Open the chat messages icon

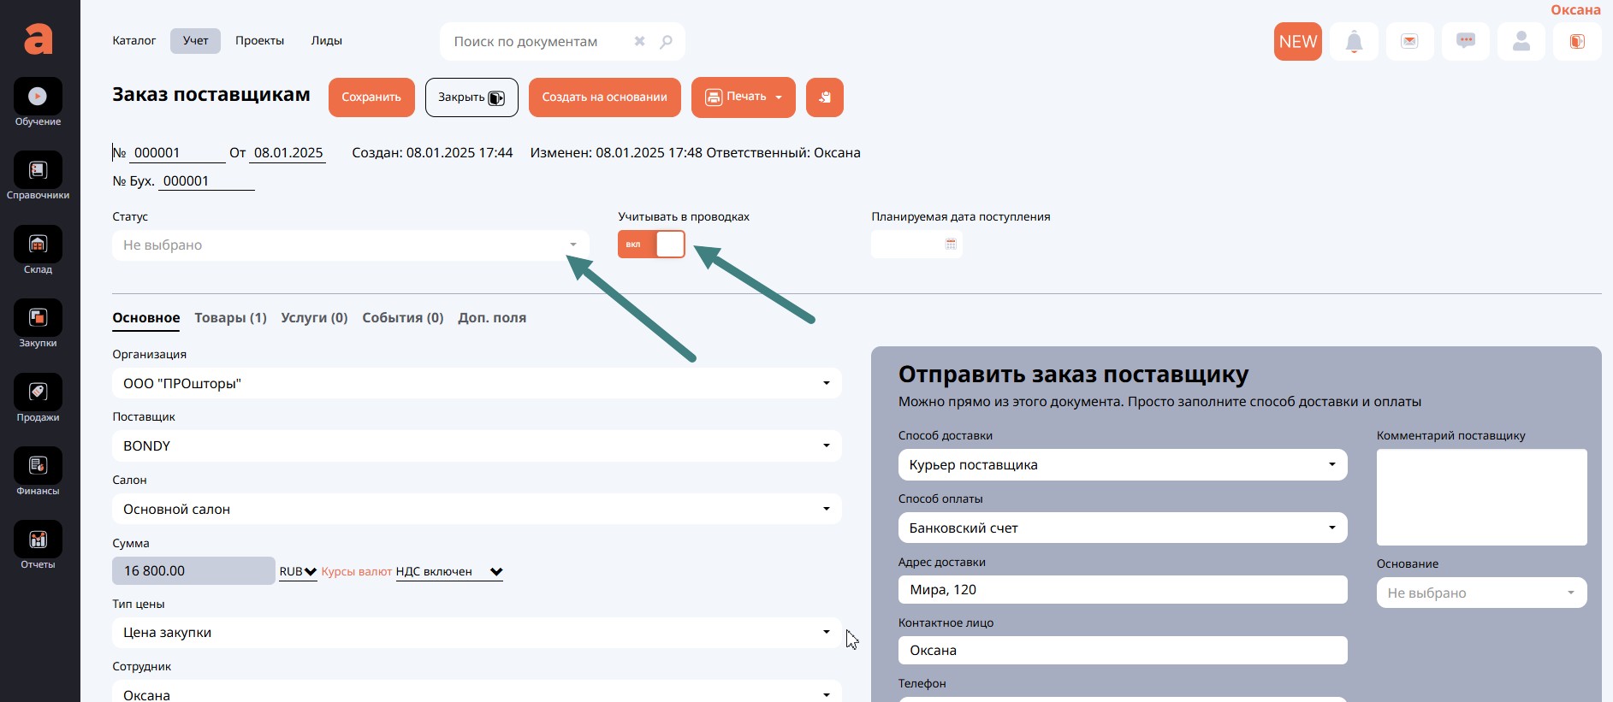pos(1465,42)
